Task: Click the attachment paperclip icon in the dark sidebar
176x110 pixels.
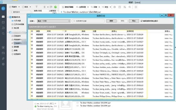Action: click(3, 59)
